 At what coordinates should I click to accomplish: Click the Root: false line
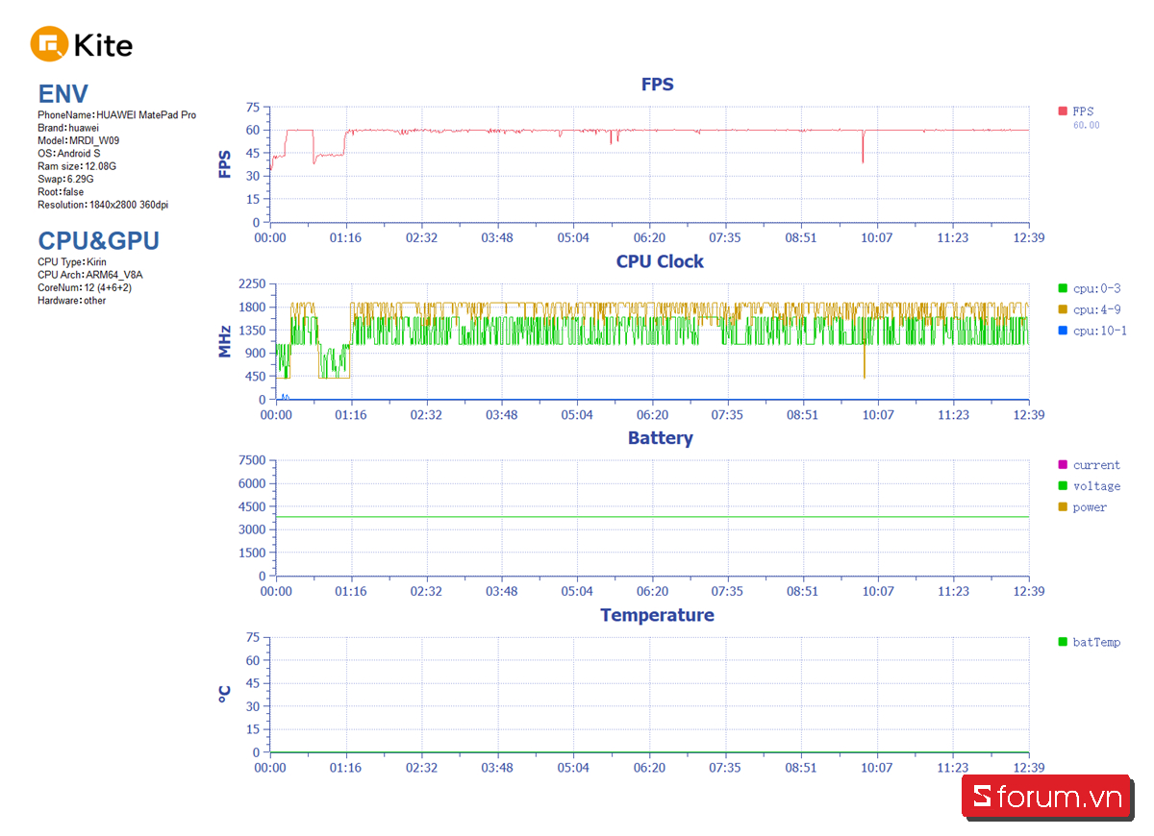[61, 192]
